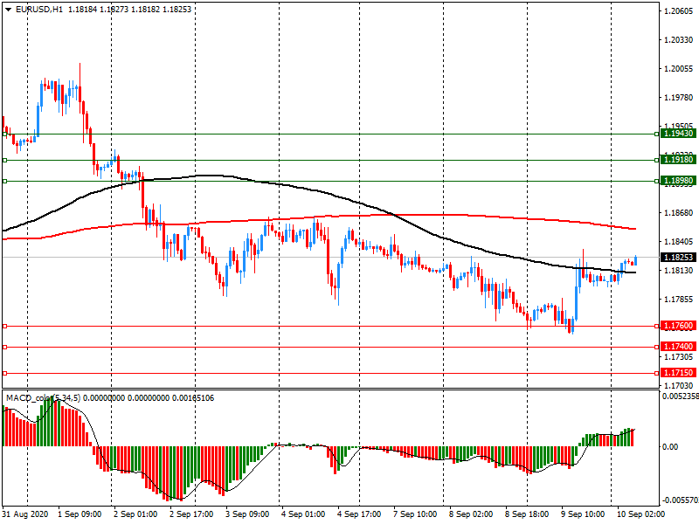This screenshot has width=699, height=524.
Task: Click left anchor square of 1.17600 line
Action: [x=4, y=326]
